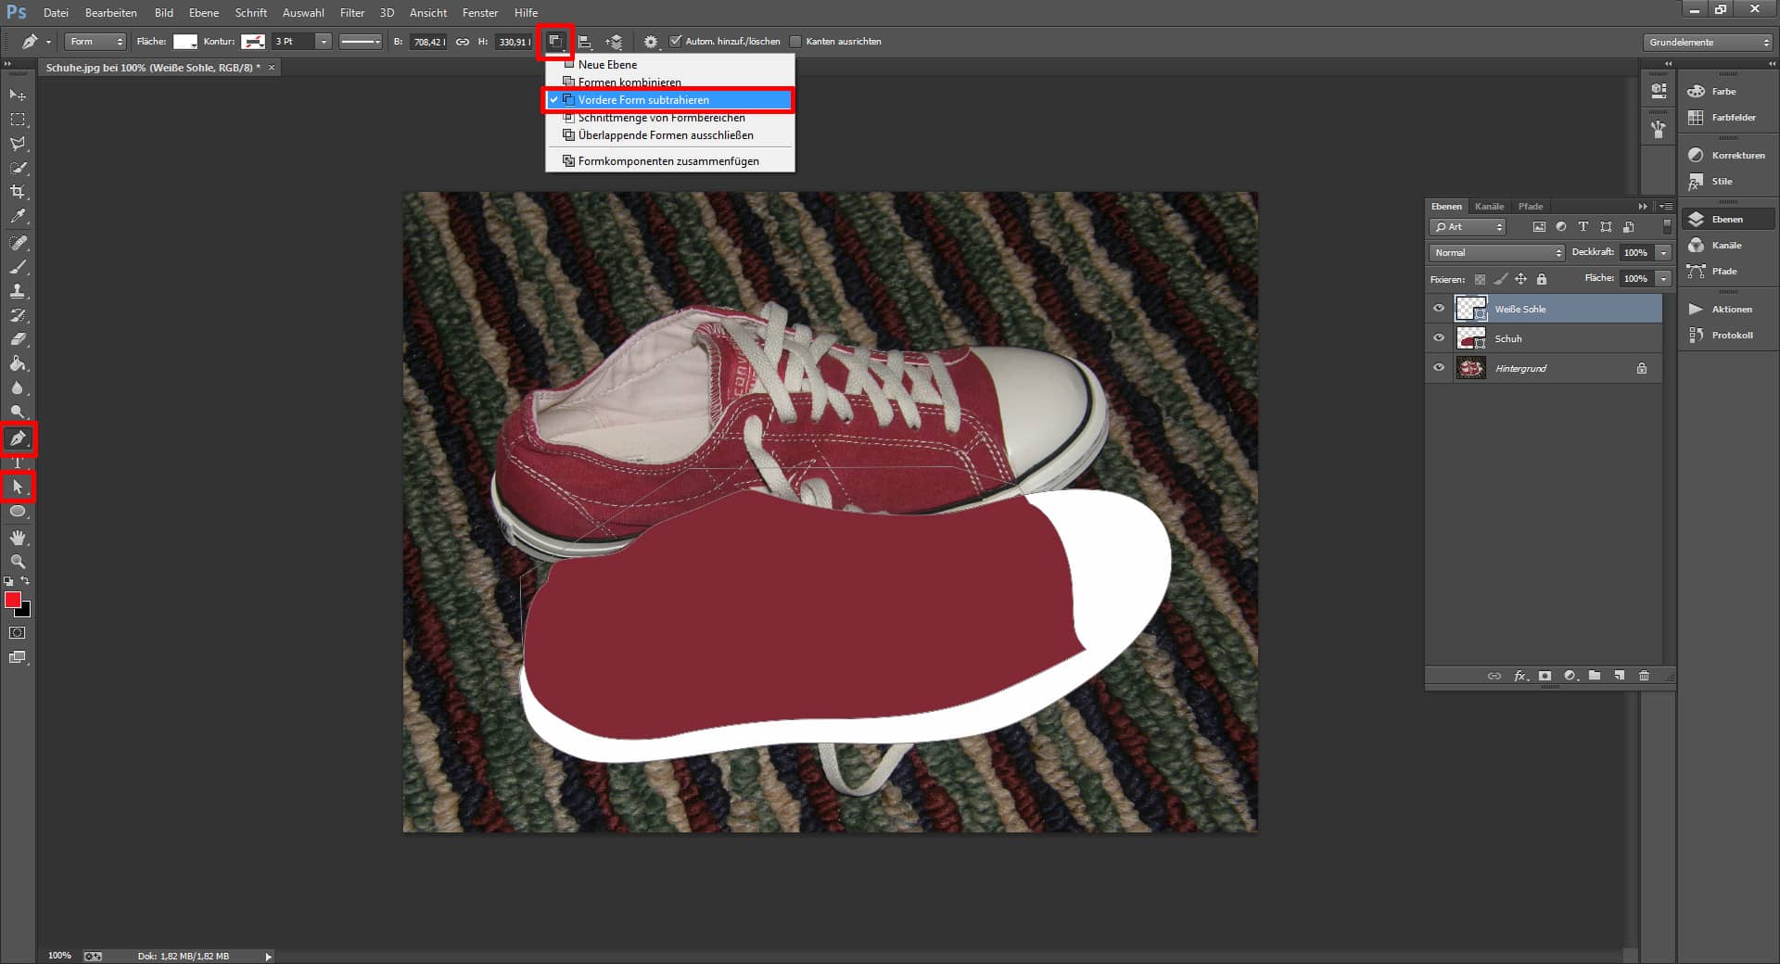Image resolution: width=1780 pixels, height=964 pixels.
Task: Choose Formen kombinieren from the menu
Action: (629, 82)
